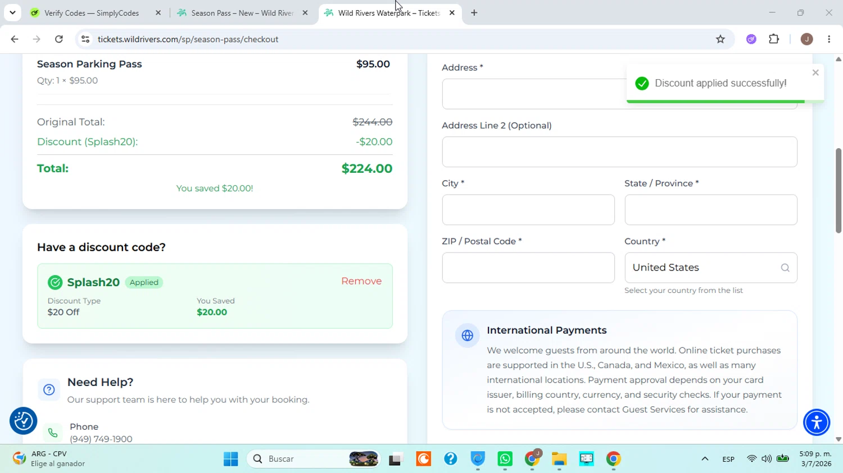Open WhatsApp from the taskbar
The width and height of the screenshot is (843, 473).
pos(505,459)
